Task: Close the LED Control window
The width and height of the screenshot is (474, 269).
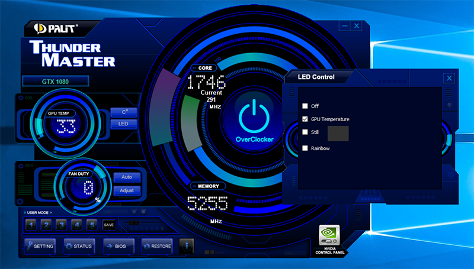Action: coord(449,79)
